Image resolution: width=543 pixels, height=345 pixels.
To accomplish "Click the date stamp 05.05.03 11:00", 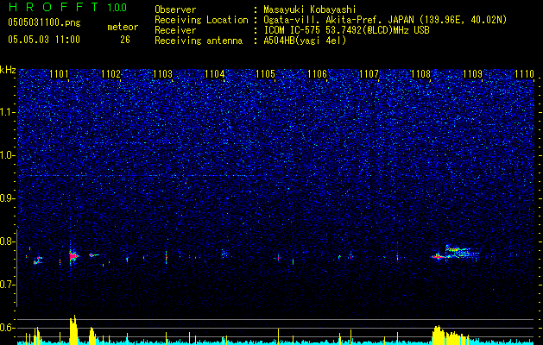I will (x=44, y=40).
